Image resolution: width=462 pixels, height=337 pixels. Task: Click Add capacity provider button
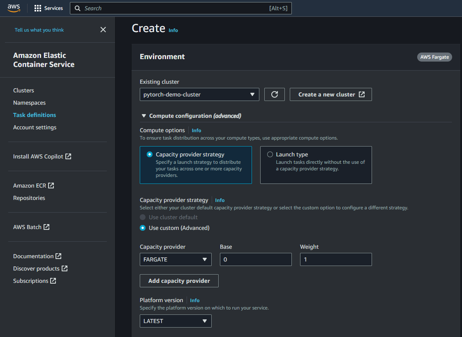coord(179,281)
